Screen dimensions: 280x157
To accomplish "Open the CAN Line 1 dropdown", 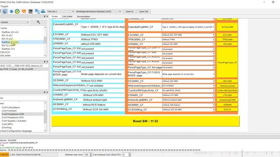I will tap(60, 11).
